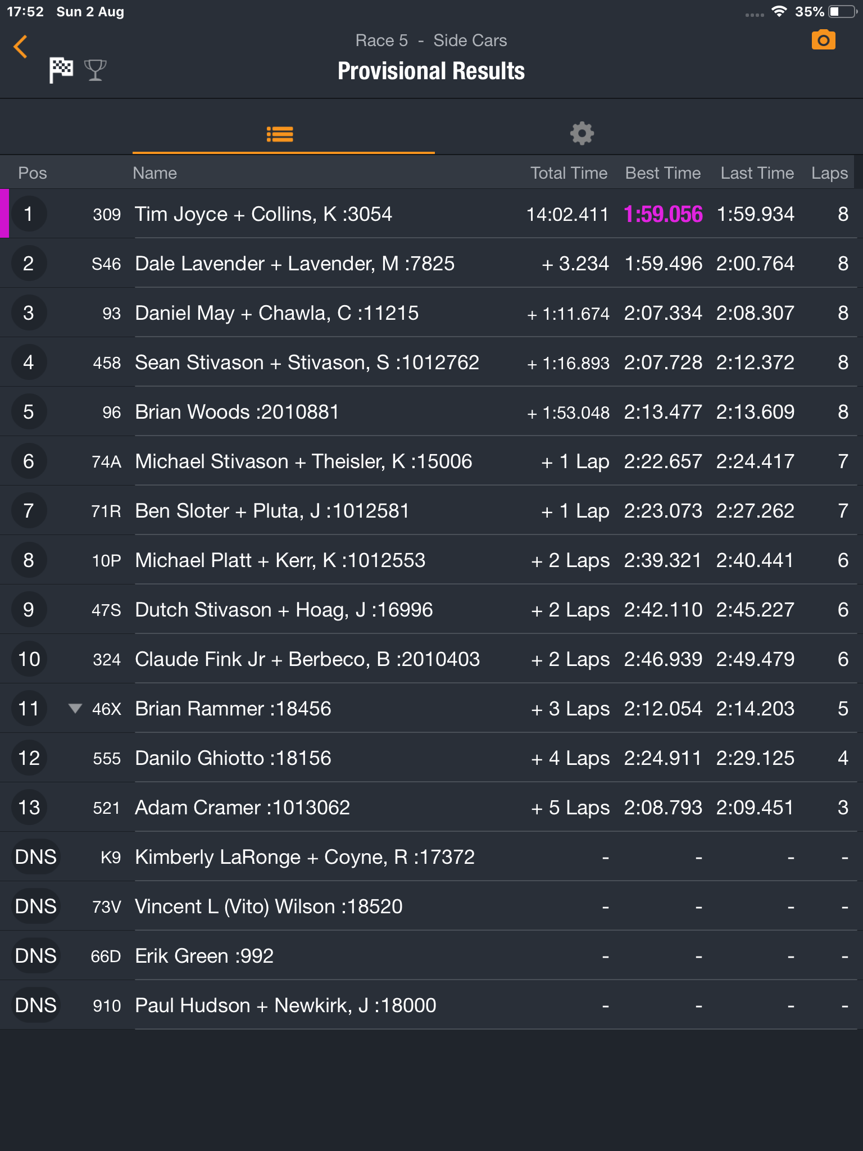Expand the triangle next to Brian Rammer

75,708
